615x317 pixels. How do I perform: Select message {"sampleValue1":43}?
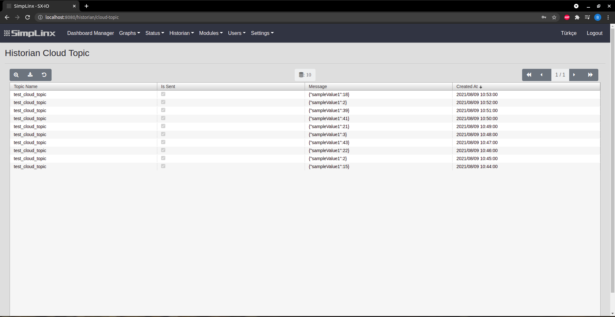(x=329, y=142)
